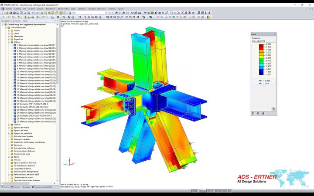Select Articulaciones lineales folder
Viewport: 314px width, 196px height.
[x=22, y=136]
